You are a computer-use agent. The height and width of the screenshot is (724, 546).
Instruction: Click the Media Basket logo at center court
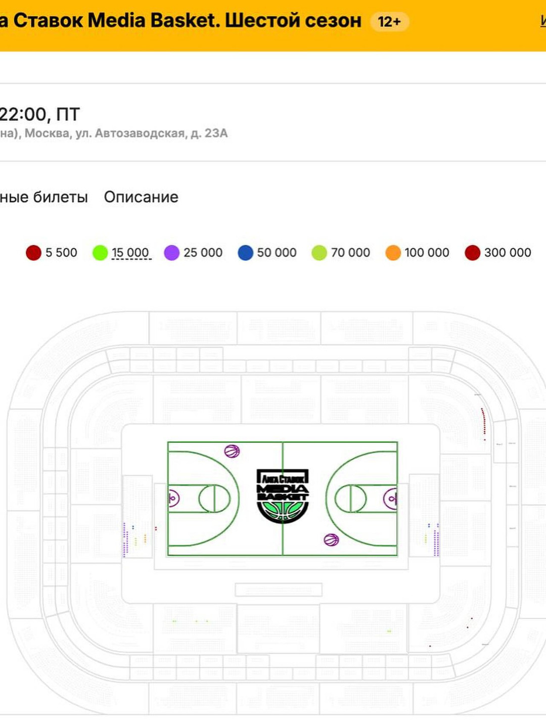(283, 495)
